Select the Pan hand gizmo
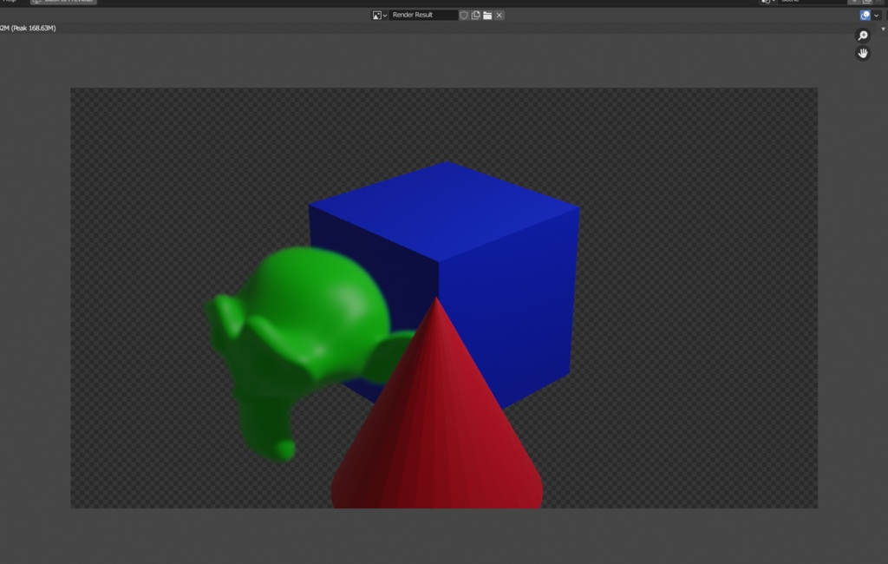Viewport: 888px width, 564px height. tap(863, 53)
